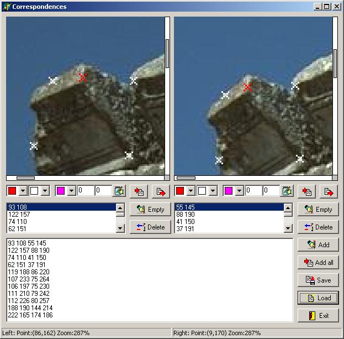Open left panel red color dropdown
This screenshot has height=339, width=344.
pos(23,191)
